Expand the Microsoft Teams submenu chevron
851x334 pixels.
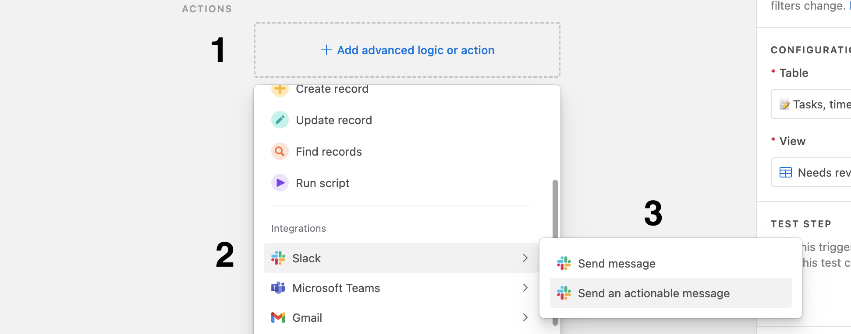click(x=525, y=288)
